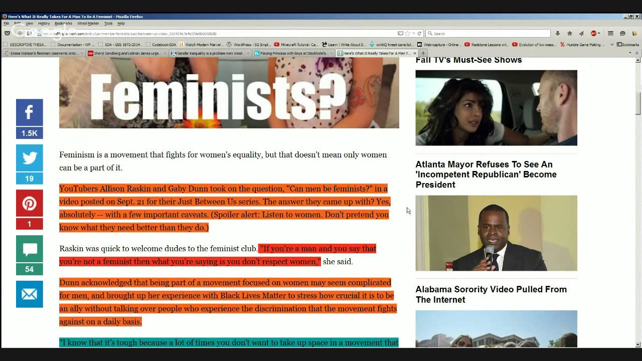Click the chat bubble toolbar icon
This screenshot has height=361, width=642.
622,34
